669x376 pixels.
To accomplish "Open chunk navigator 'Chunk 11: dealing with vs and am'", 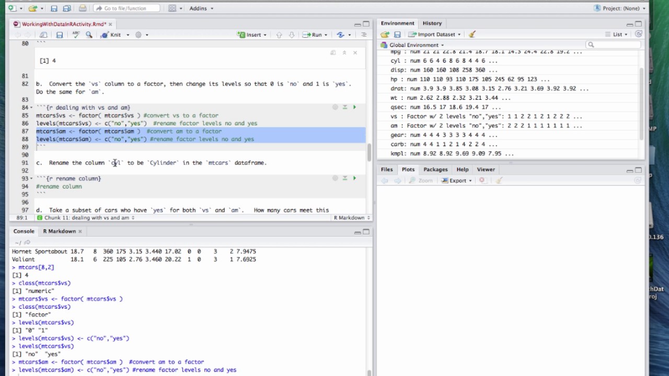I will pos(86,218).
